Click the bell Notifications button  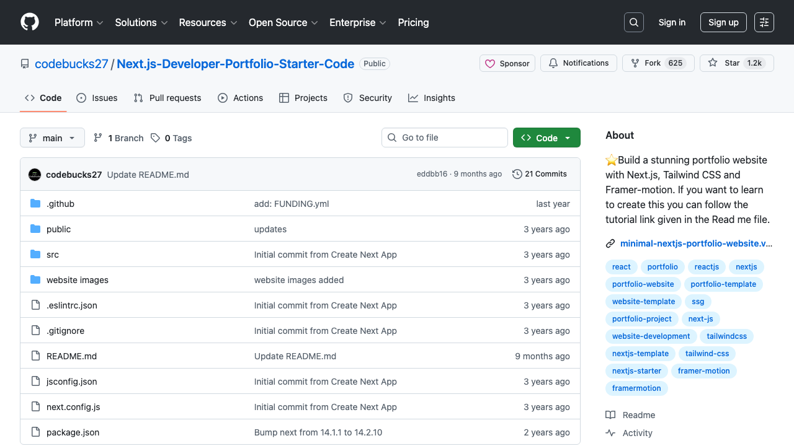(x=579, y=63)
